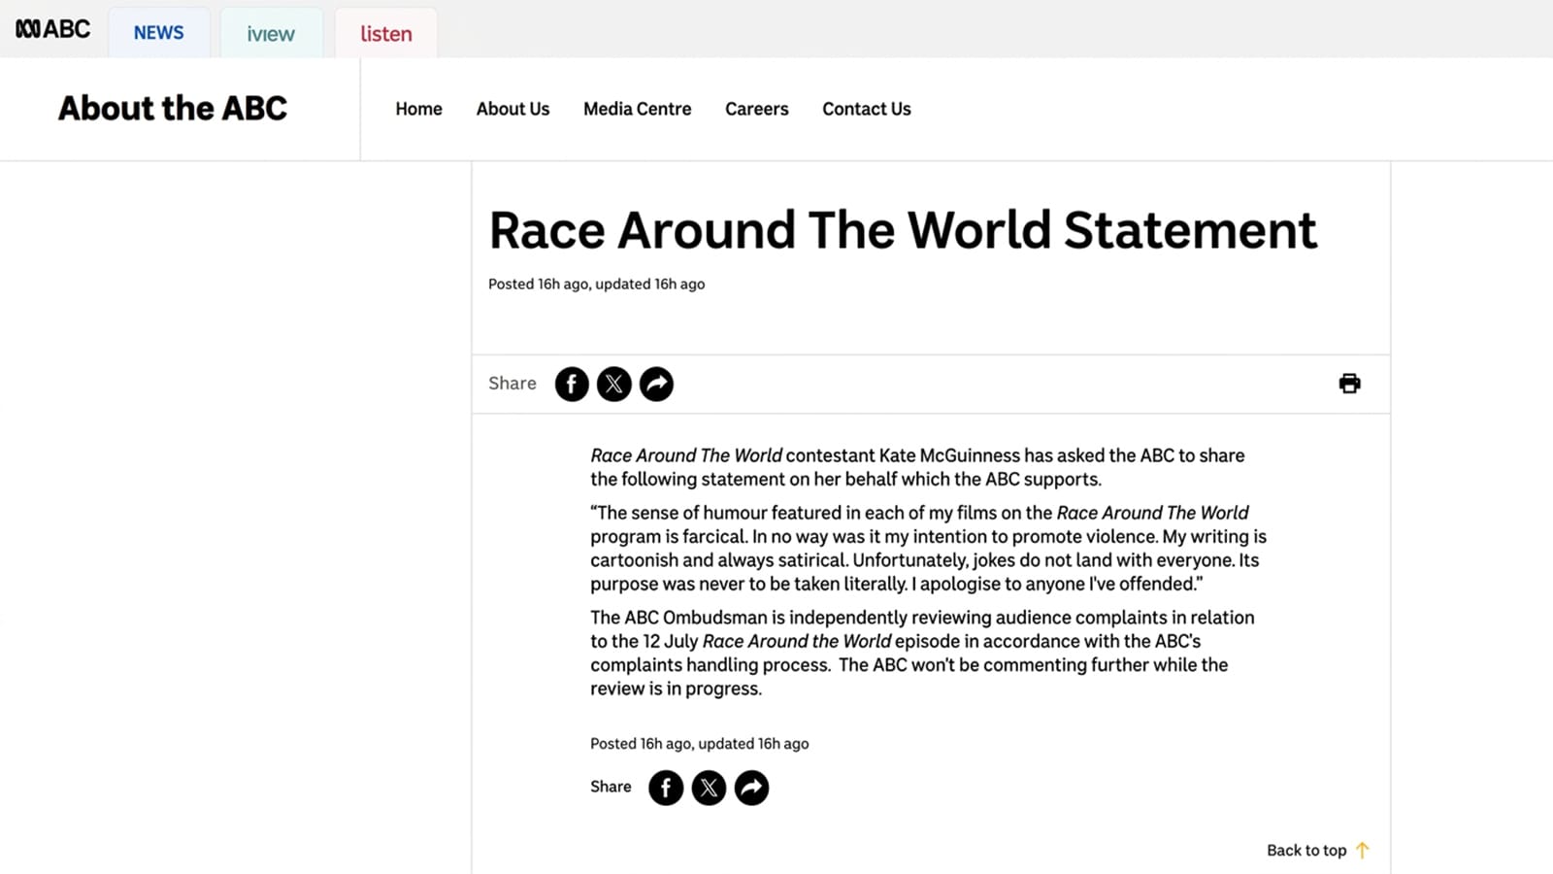This screenshot has height=874, width=1553.
Task: Click the Back to top link text
Action: coord(1306,851)
